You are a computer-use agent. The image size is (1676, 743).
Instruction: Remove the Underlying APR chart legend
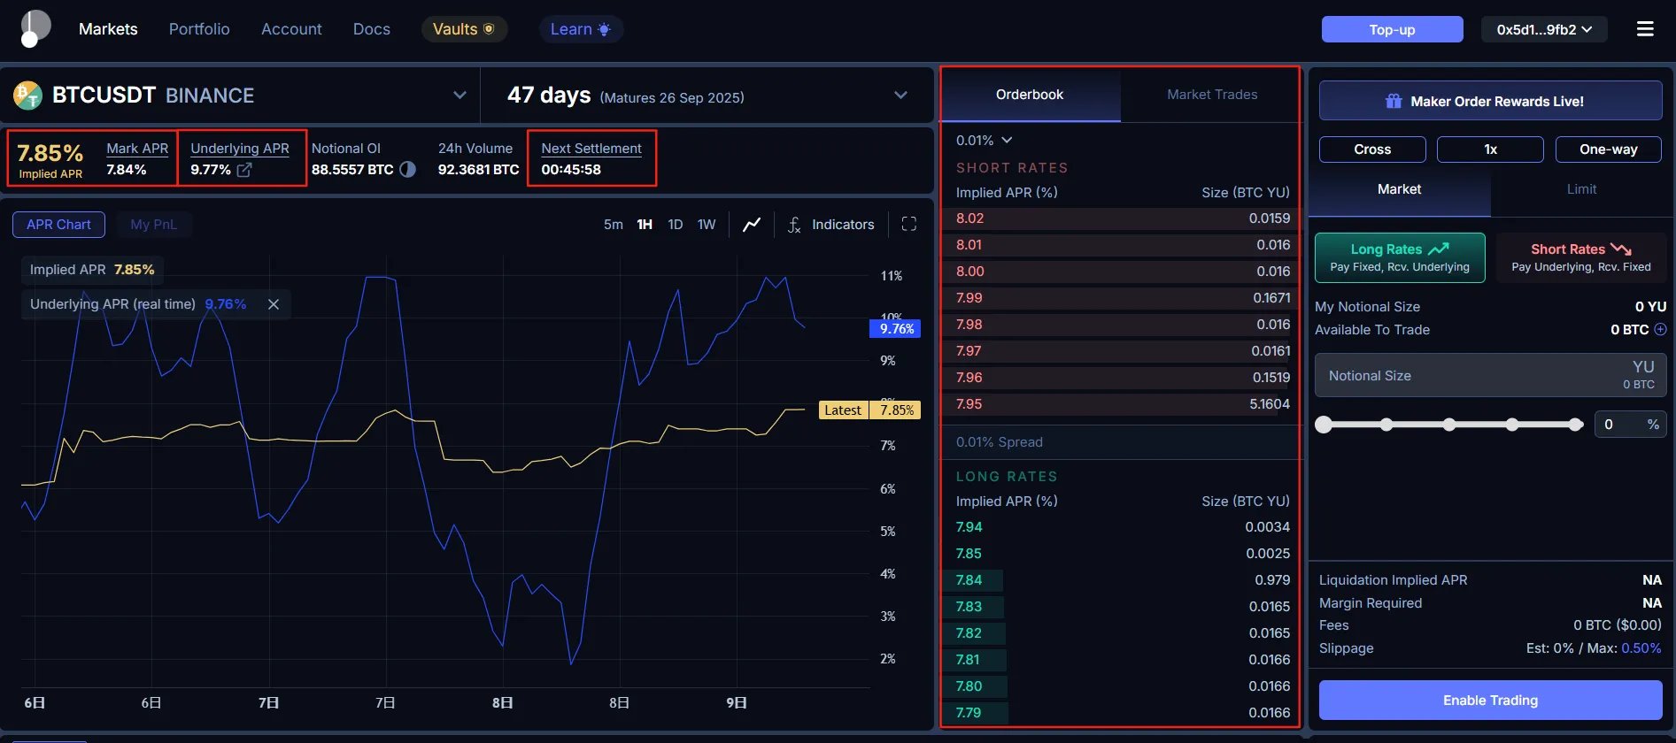tap(274, 304)
